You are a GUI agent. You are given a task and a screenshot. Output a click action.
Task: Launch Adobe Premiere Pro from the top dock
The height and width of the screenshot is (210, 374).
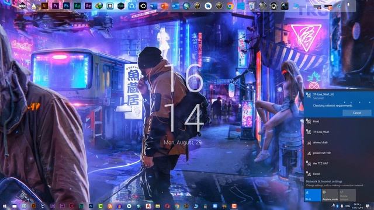point(56,6)
